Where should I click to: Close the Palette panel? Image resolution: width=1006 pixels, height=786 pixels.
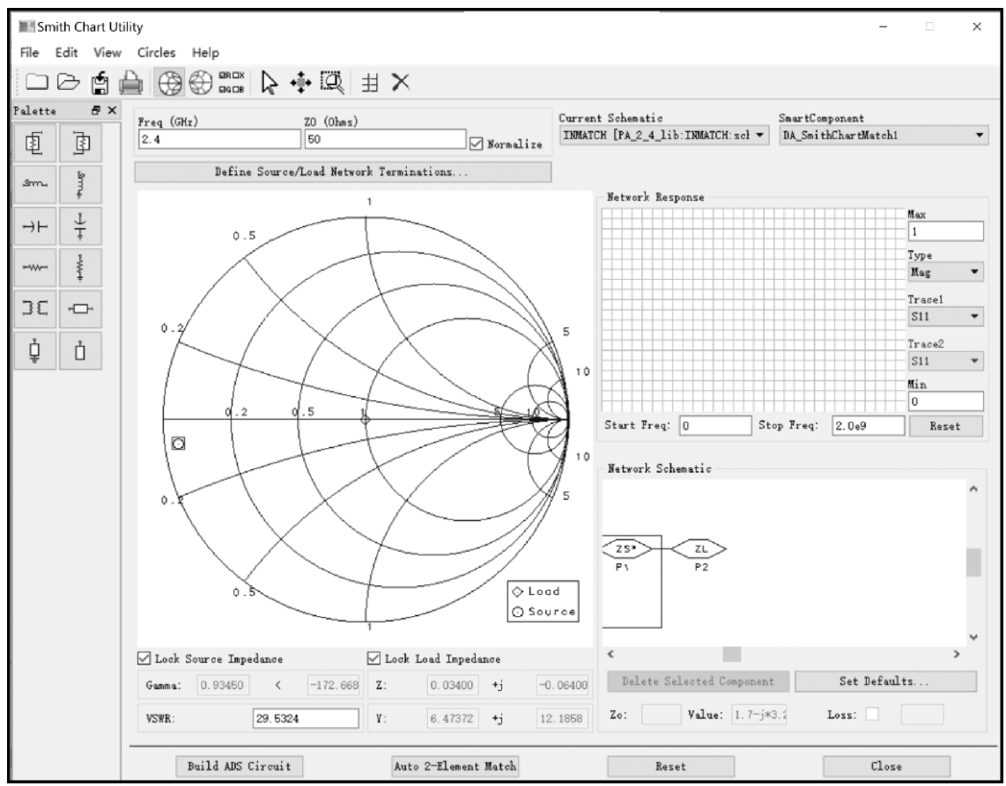[x=112, y=110]
